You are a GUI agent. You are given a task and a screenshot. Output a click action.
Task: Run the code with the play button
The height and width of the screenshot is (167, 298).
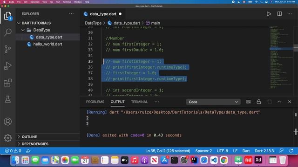pos(269,14)
